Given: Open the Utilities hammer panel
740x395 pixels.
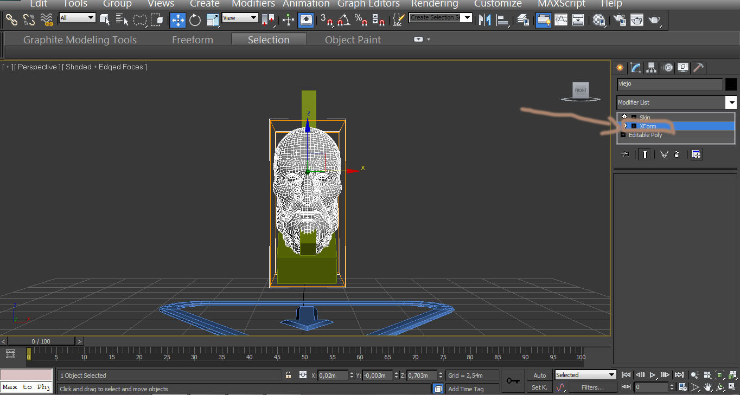Looking at the screenshot, I should pos(699,68).
